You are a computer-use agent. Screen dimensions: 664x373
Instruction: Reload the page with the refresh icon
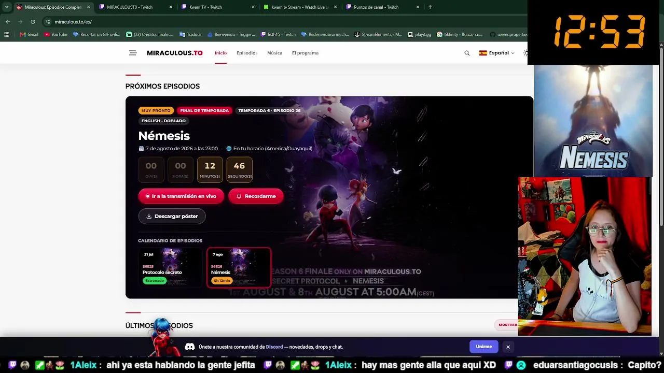(33, 22)
